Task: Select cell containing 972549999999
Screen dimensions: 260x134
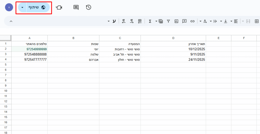Action: (29, 49)
